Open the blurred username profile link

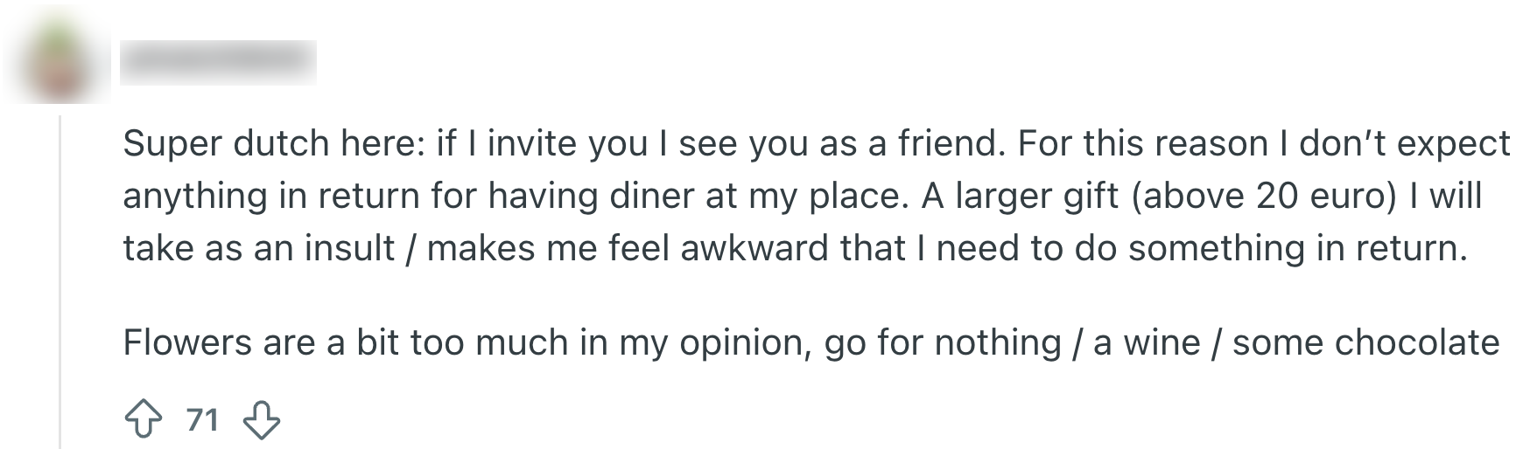coord(218,61)
